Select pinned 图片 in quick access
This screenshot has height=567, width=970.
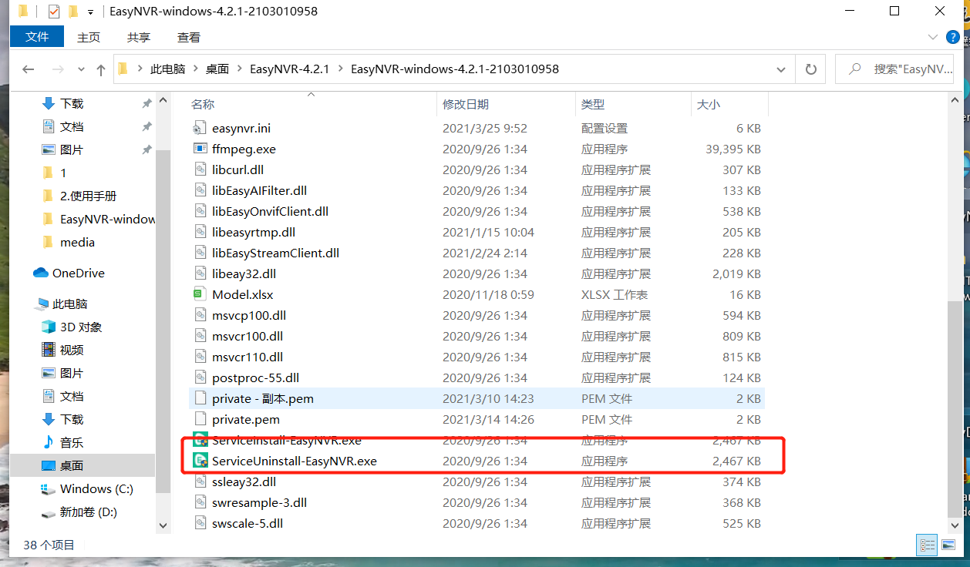click(x=72, y=149)
